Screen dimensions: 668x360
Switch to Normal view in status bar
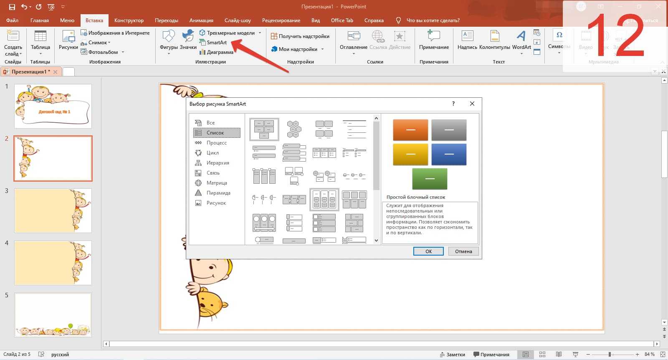526,355
